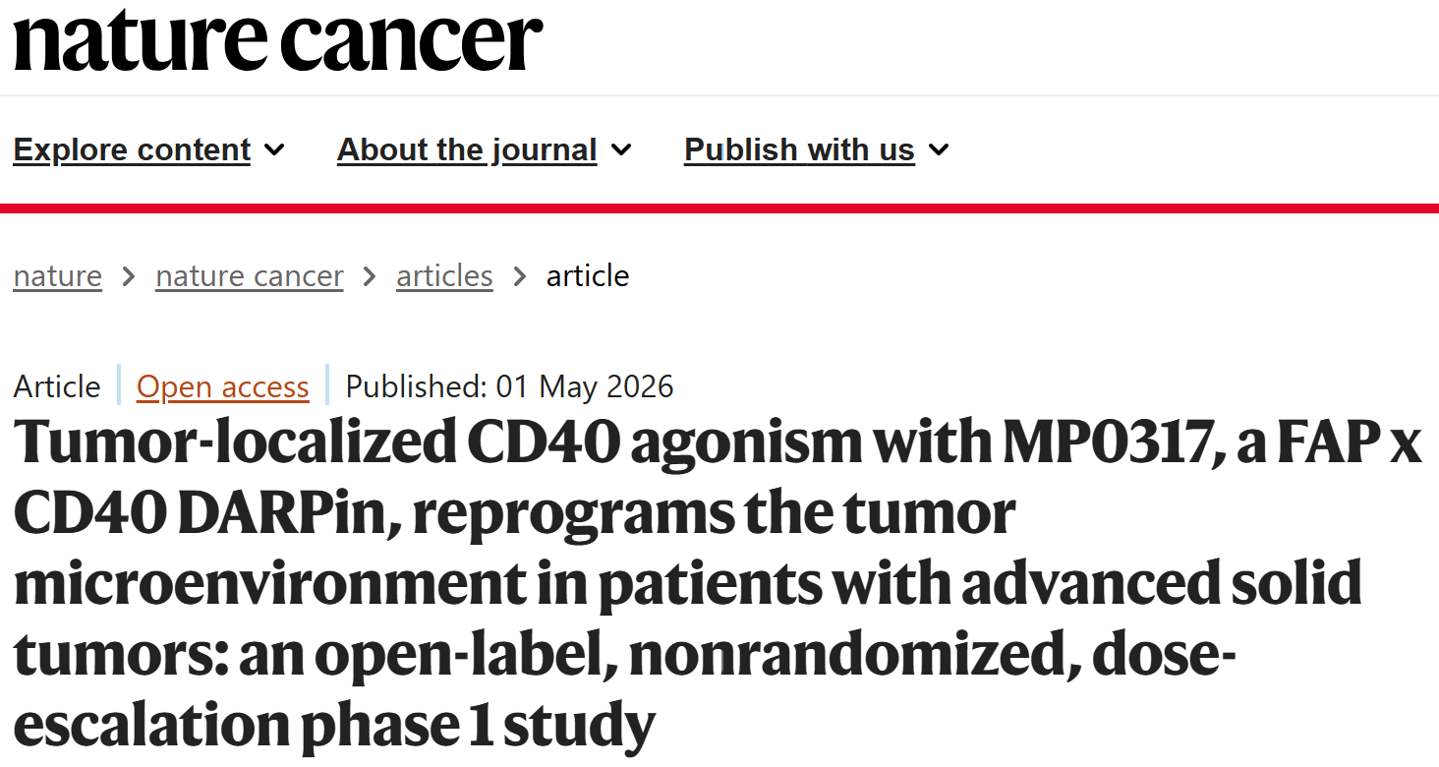The width and height of the screenshot is (1439, 767).
Task: Follow the Open access link
Action: click(x=223, y=386)
